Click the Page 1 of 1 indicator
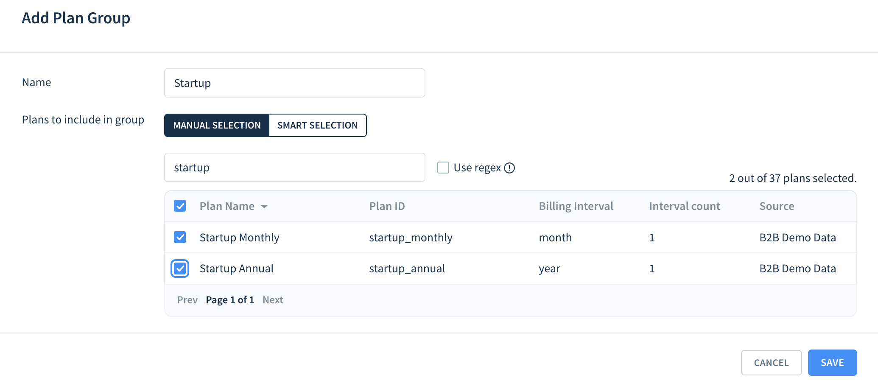Image resolution: width=878 pixels, height=386 pixels. (230, 300)
